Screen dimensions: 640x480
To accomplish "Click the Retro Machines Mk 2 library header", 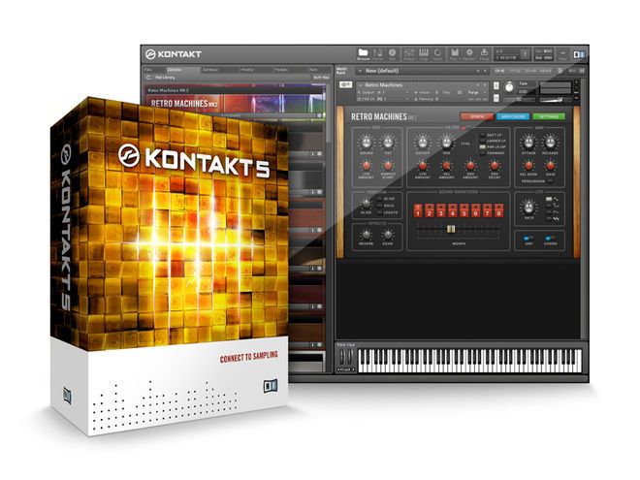I will tap(236, 90).
